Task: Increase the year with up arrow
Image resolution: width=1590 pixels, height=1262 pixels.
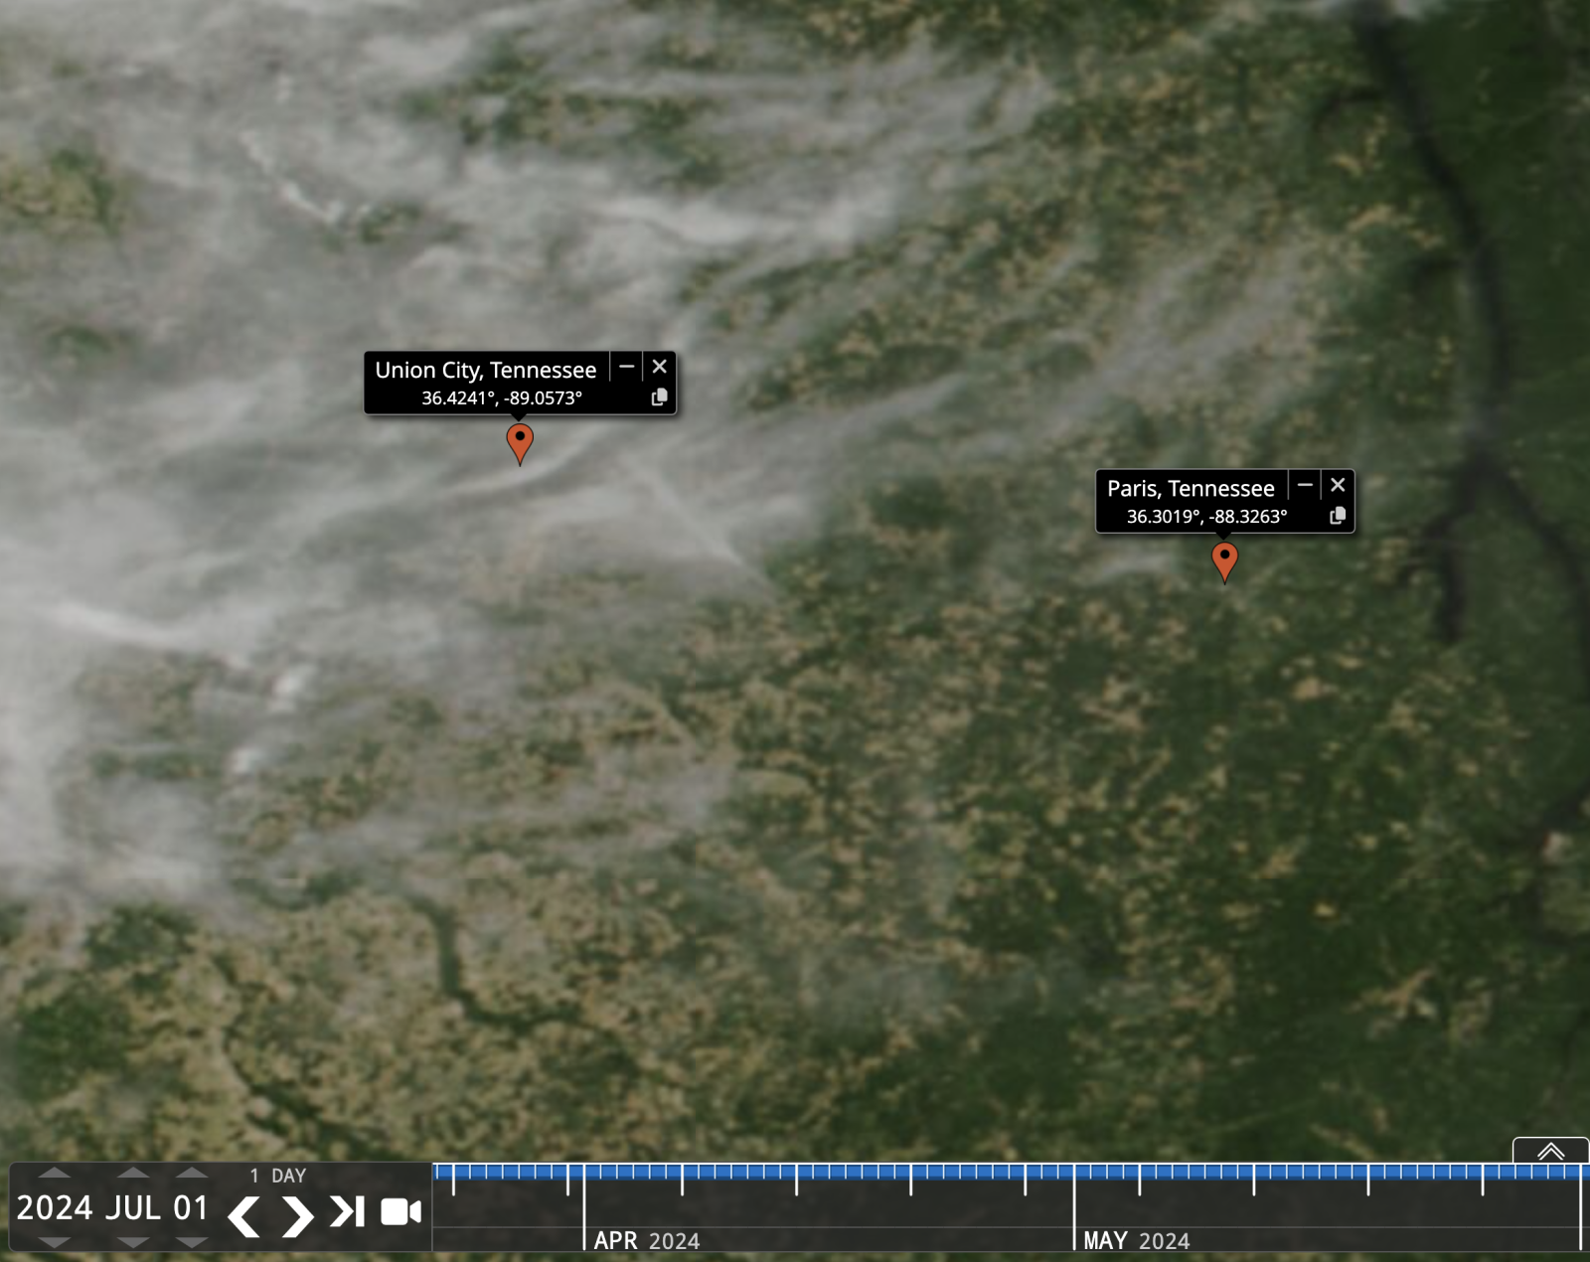Action: tap(55, 1174)
